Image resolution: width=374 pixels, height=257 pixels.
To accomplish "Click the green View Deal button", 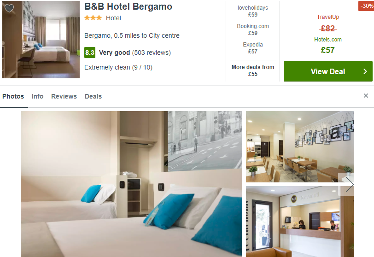I will [328, 71].
